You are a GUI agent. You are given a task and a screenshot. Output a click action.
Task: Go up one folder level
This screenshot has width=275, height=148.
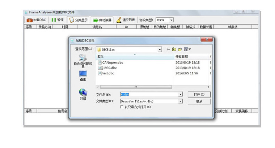point(174,49)
